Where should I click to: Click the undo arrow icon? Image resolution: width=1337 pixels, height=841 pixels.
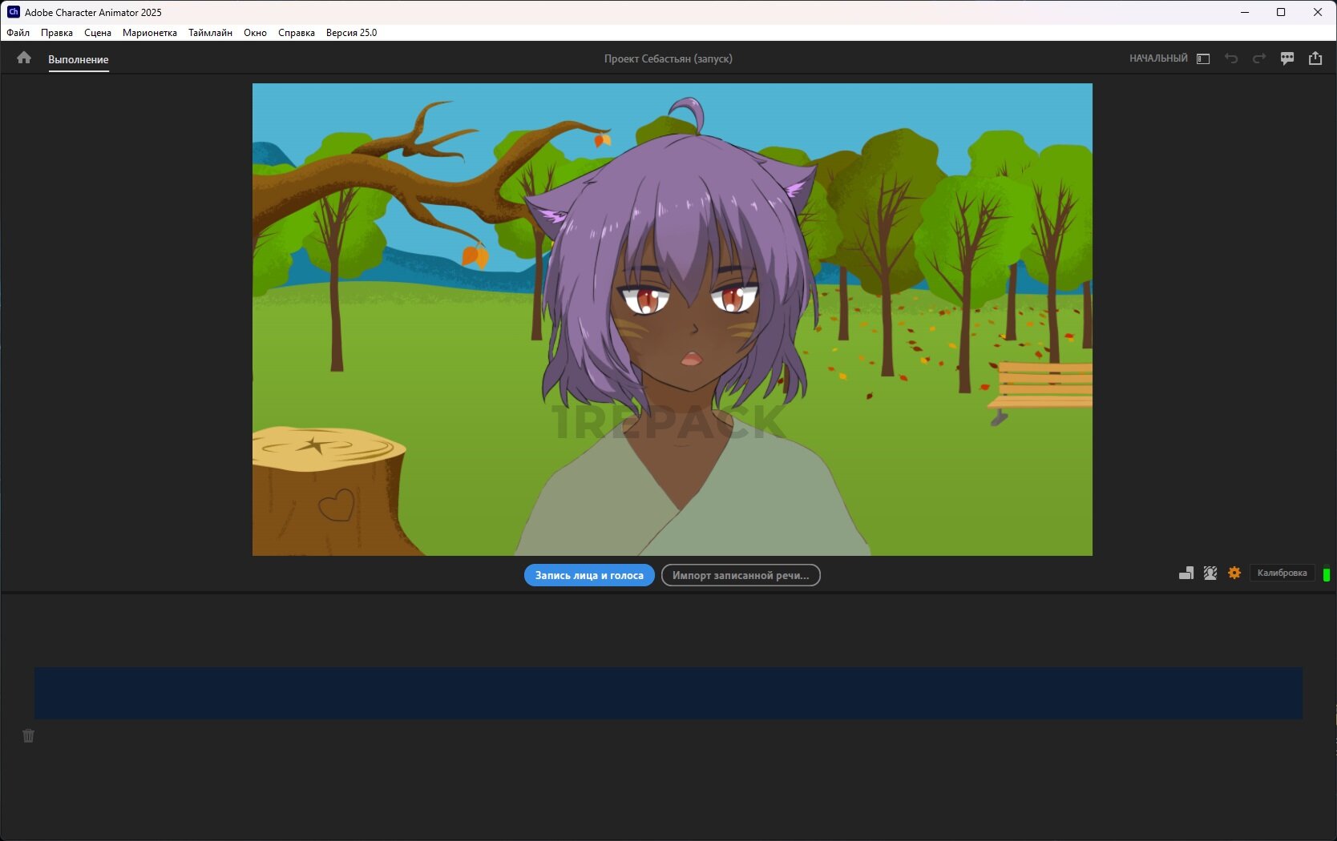click(1231, 58)
